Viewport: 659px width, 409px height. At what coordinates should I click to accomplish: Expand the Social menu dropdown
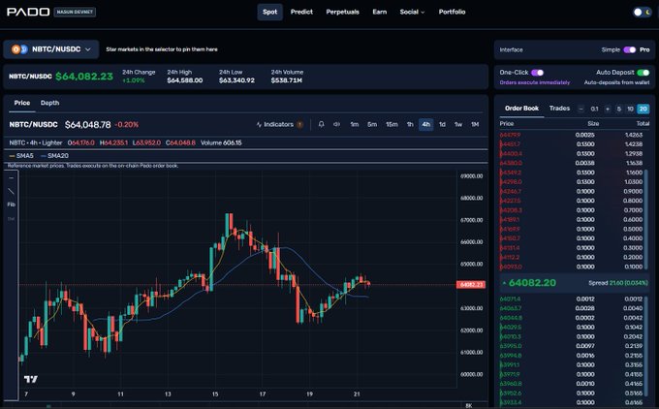[x=412, y=12]
